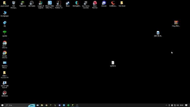190x107 pixels.
Task: Click the microphone tray icon
Action: [172, 105]
